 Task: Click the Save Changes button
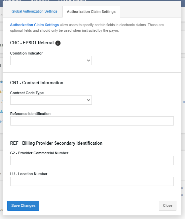tap(23, 206)
